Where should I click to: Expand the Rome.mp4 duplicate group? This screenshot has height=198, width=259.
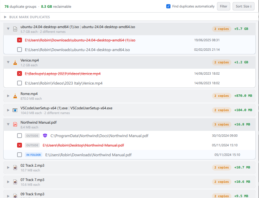click(x=8, y=96)
